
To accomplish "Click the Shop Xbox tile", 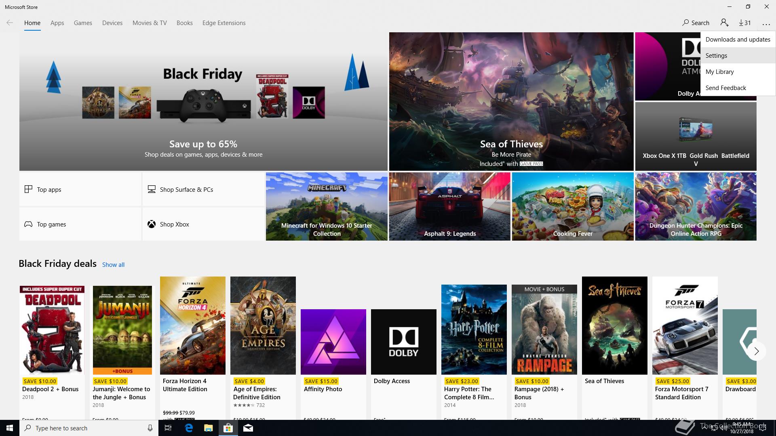I will [x=203, y=224].
